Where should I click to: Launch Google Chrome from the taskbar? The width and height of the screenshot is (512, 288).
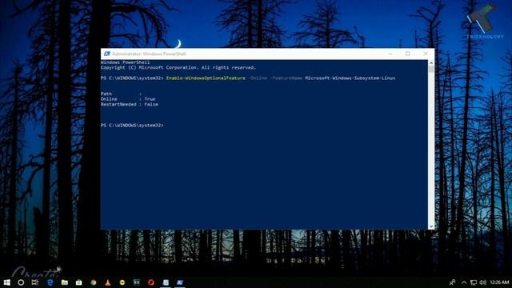[94, 282]
